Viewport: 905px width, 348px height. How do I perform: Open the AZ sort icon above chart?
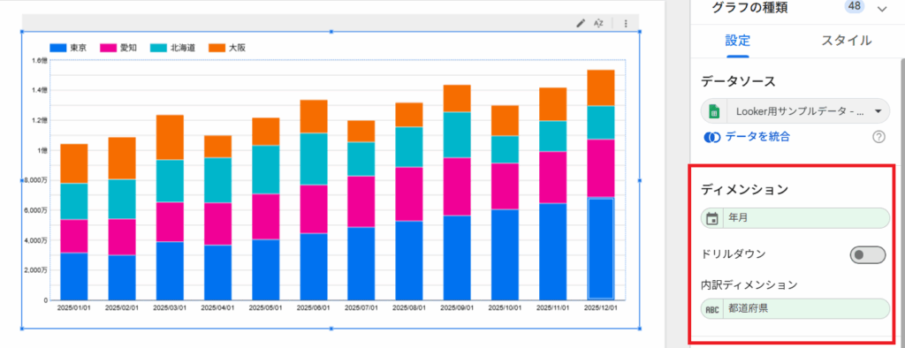[x=598, y=23]
